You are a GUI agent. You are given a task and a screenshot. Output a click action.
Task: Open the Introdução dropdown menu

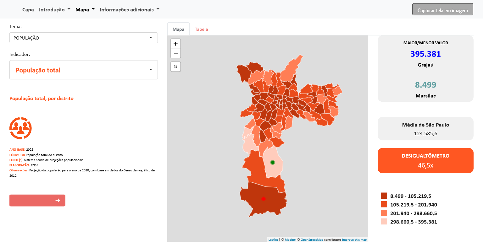click(54, 9)
